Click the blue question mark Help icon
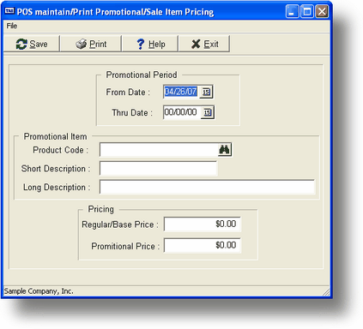 click(141, 44)
